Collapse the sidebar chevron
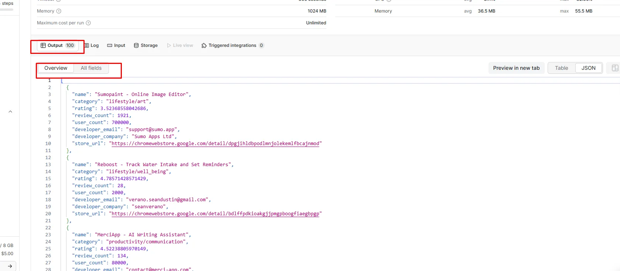 coord(10,112)
